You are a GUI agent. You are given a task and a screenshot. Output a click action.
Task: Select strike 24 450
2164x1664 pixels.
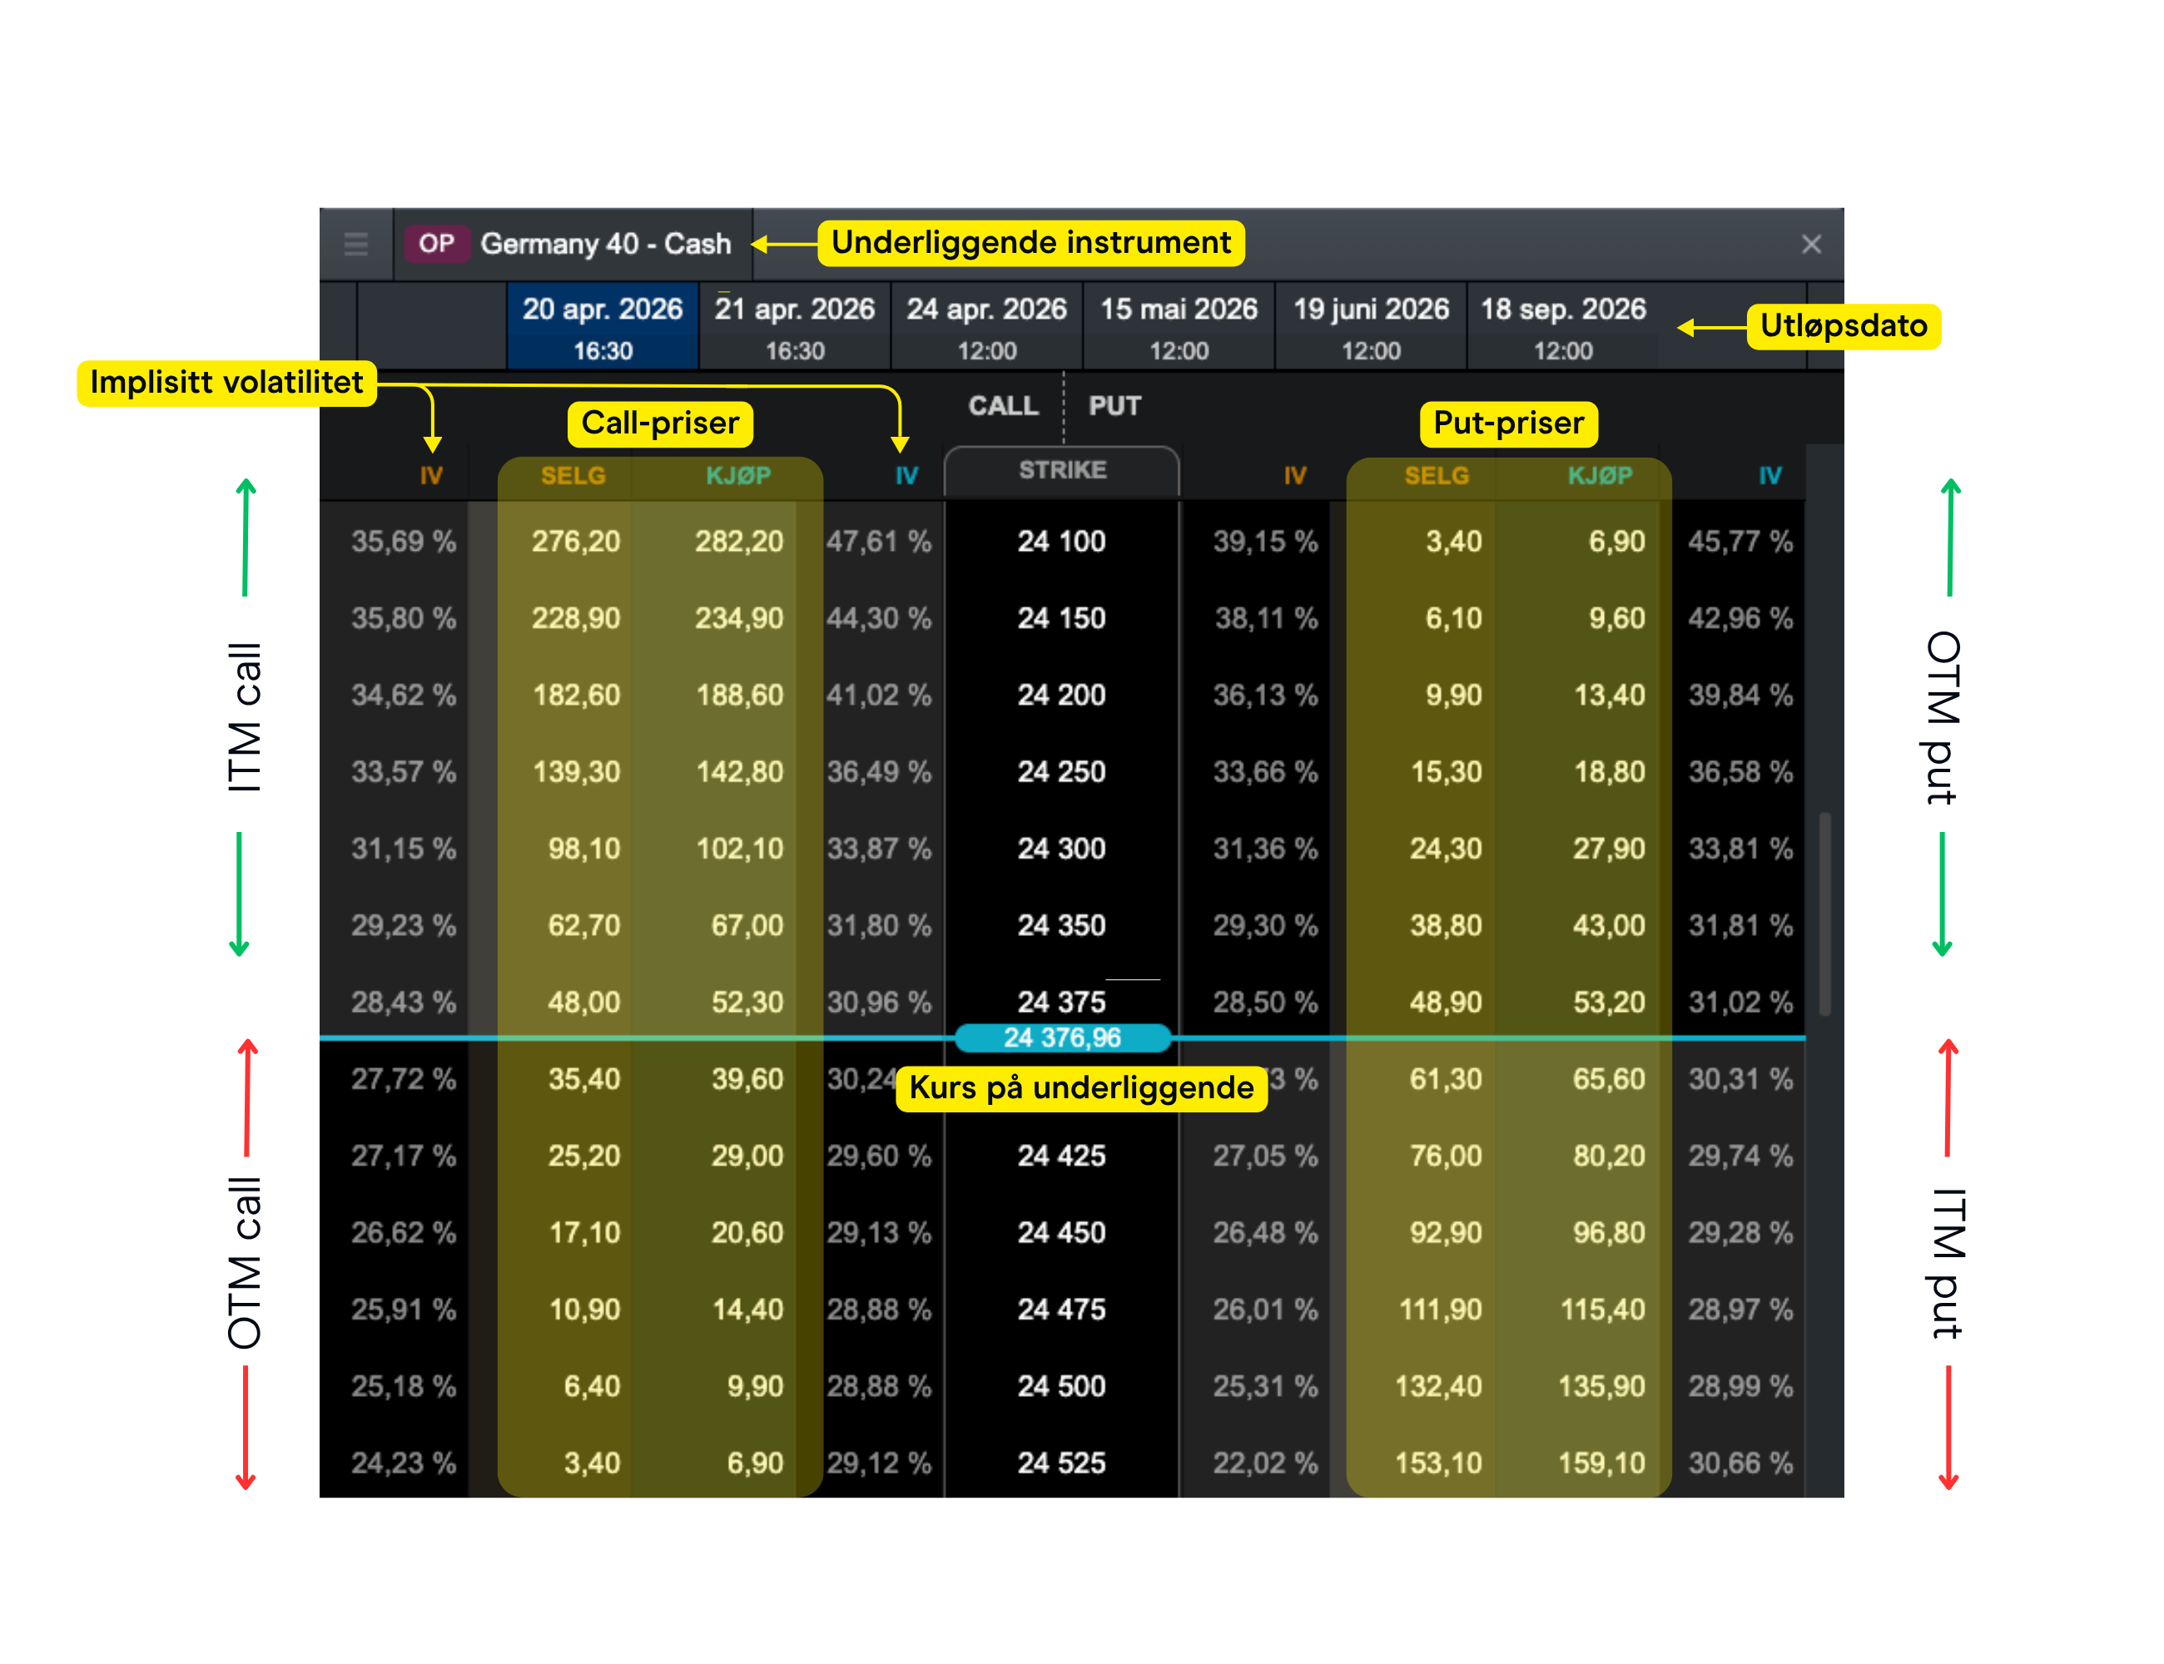click(x=1061, y=1232)
